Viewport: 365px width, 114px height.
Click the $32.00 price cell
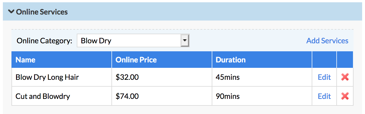tap(162, 77)
